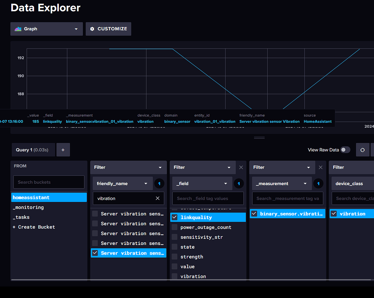Click the refresh queries icon
The height and width of the screenshot is (298, 374).
(363, 150)
